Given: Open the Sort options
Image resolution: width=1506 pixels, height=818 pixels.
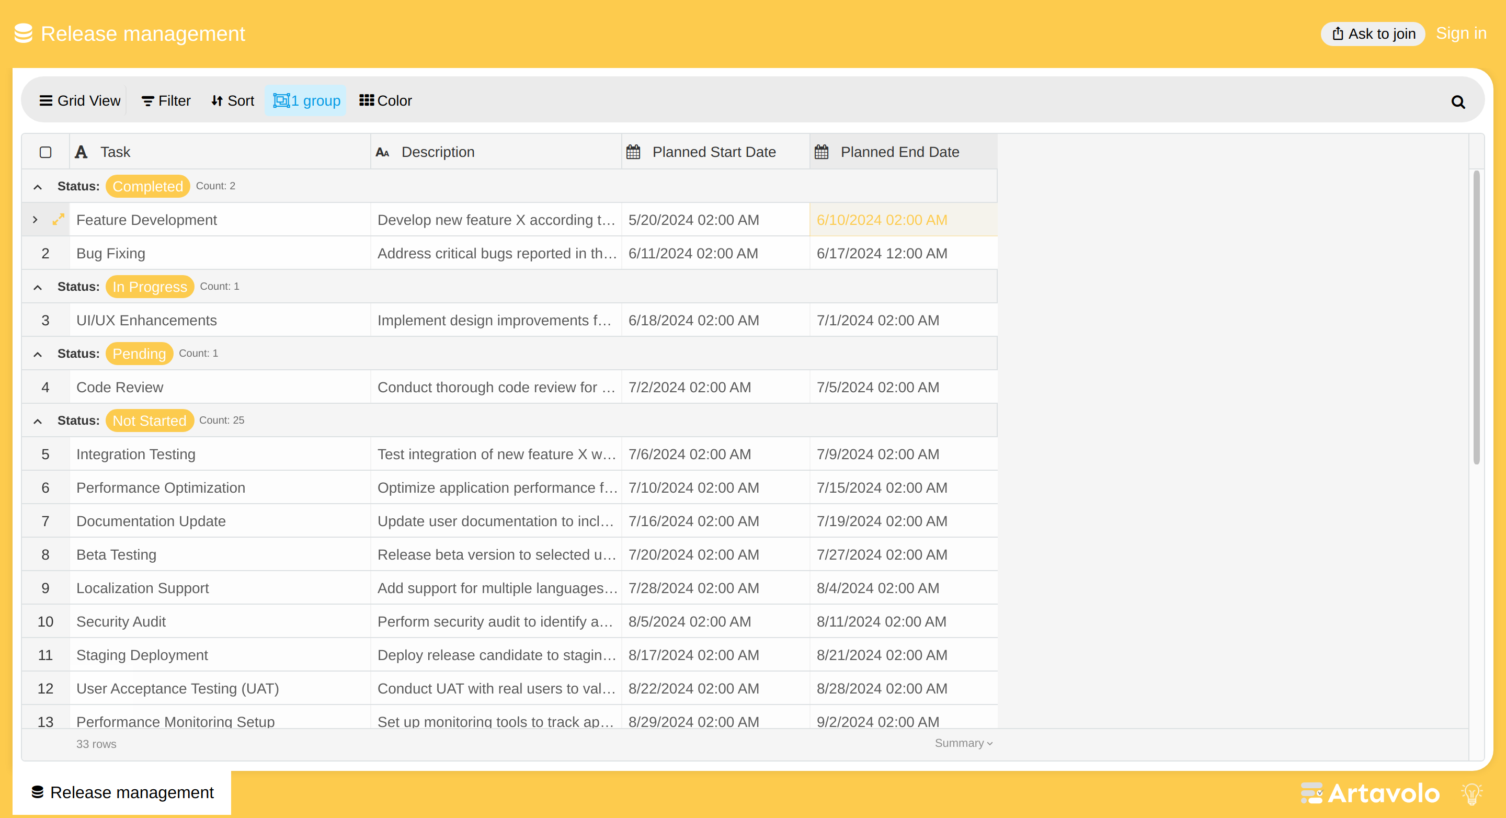Looking at the screenshot, I should click(233, 101).
